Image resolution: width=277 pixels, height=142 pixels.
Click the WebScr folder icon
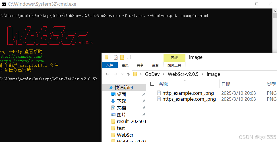pyautogui.click(x=113, y=135)
